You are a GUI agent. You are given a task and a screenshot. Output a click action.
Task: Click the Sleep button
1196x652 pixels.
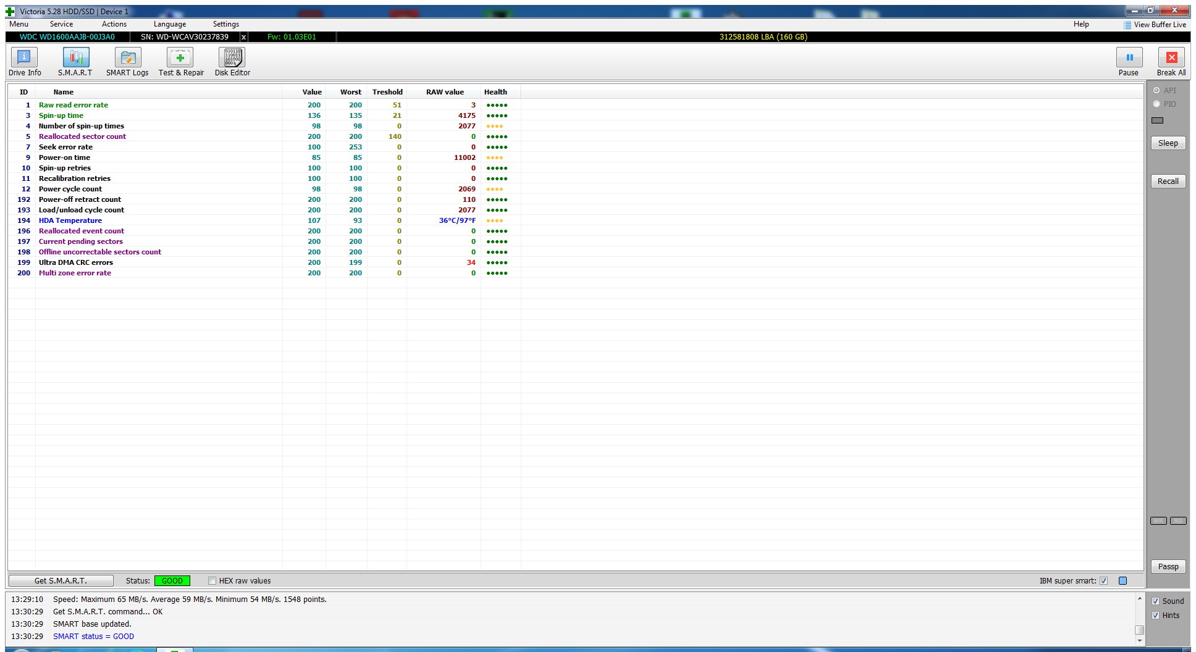[1168, 143]
